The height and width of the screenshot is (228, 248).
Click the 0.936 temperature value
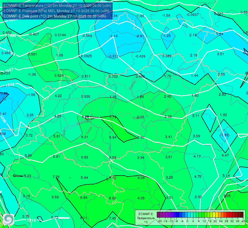click(86, 97)
